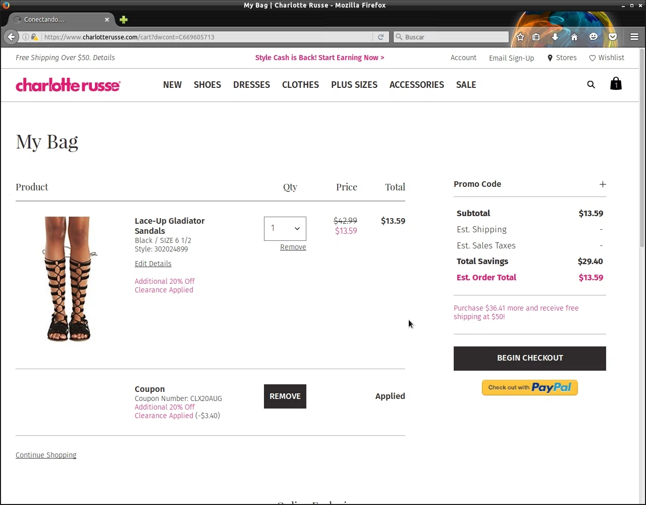Click Coupon Number CLX20AUG text

178,398
